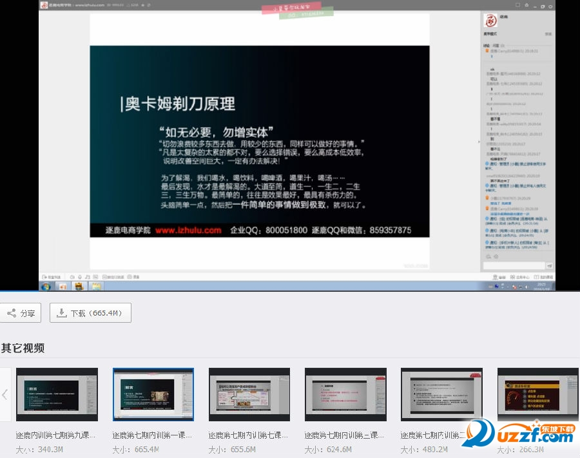This screenshot has height=458, width=580.
Task: Open the video title above 大小: 480.2M
Action: [x=433, y=435]
